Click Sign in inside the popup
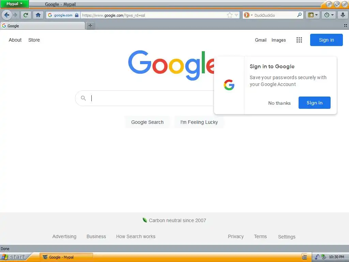The height and width of the screenshot is (262, 349). 314,103
